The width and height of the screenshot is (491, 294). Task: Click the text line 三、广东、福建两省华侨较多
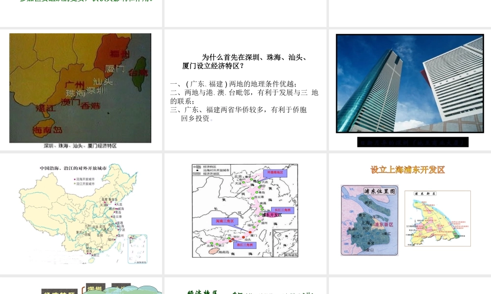pyautogui.click(x=238, y=110)
